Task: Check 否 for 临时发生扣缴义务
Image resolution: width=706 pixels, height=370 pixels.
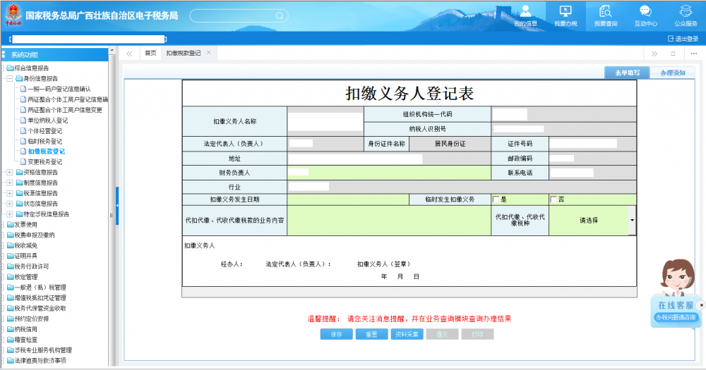Action: click(554, 199)
